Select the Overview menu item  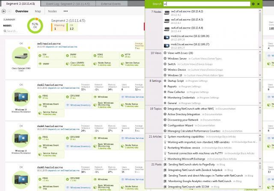[22, 11]
